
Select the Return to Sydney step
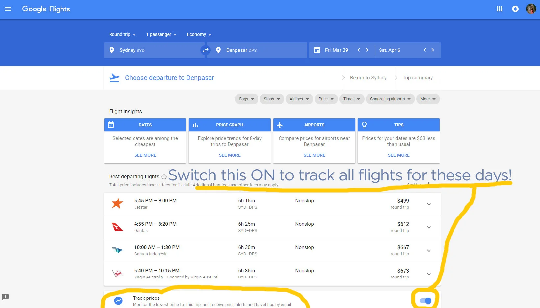pyautogui.click(x=368, y=78)
